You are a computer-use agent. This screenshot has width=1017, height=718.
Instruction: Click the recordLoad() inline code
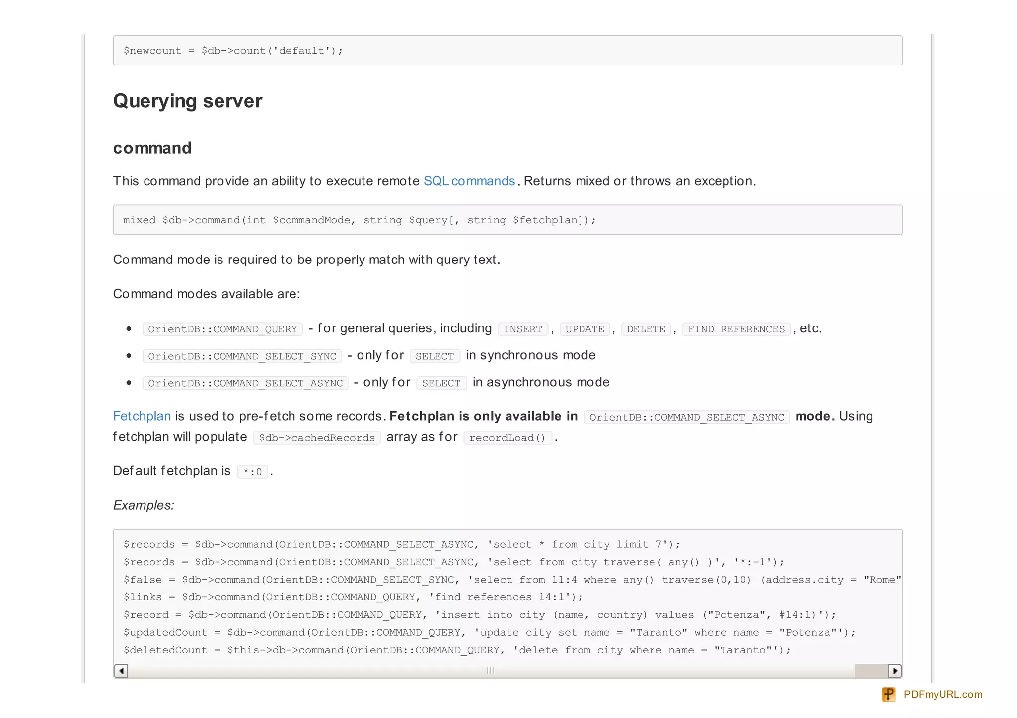coord(507,438)
